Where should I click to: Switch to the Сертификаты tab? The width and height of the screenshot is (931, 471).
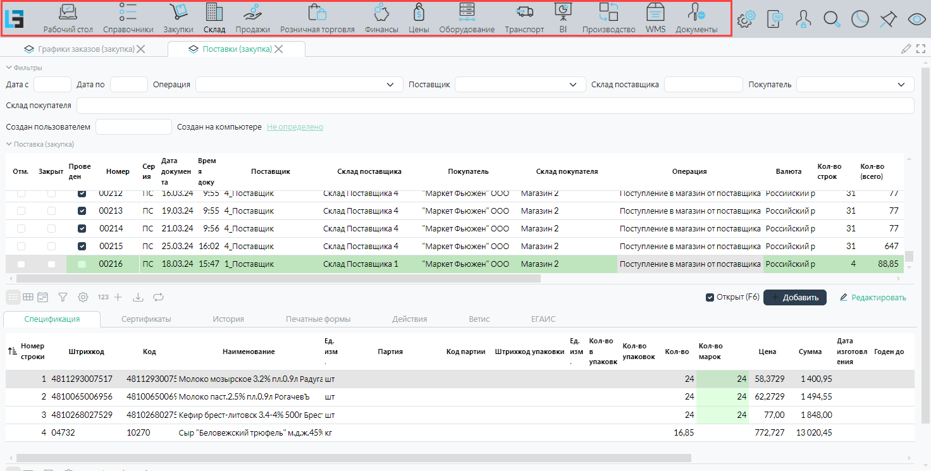point(146,319)
